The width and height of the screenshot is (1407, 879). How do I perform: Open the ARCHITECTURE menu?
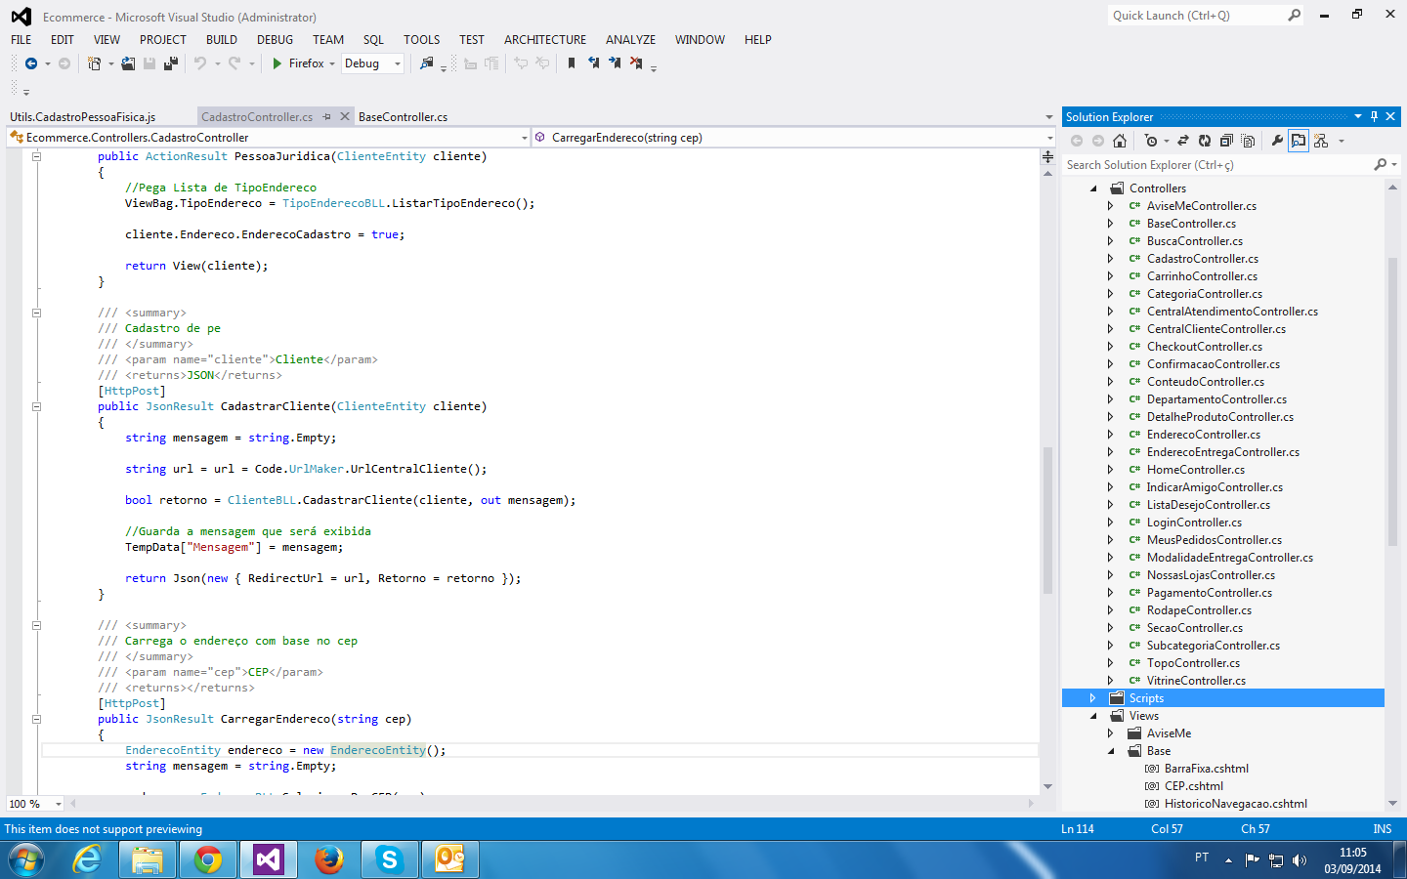point(545,40)
